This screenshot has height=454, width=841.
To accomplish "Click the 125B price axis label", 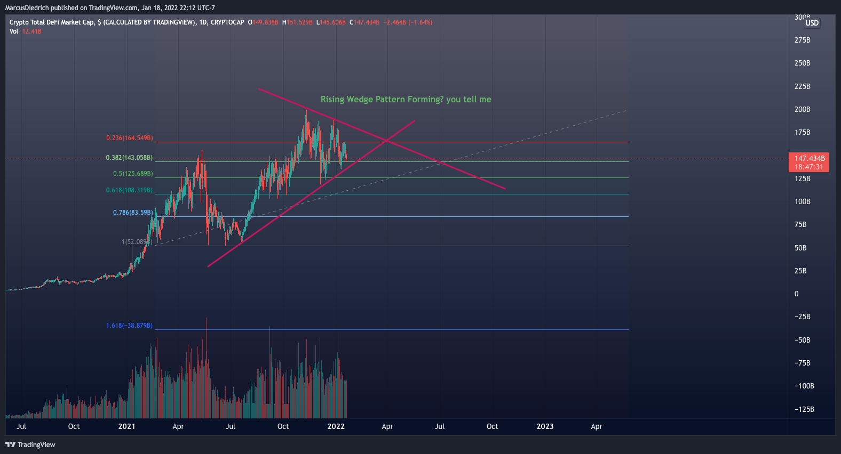I will (x=802, y=179).
